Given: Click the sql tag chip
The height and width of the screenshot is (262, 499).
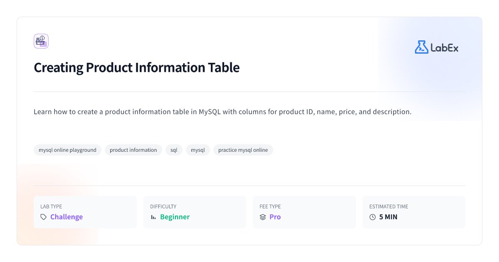Looking at the screenshot, I should point(174,150).
